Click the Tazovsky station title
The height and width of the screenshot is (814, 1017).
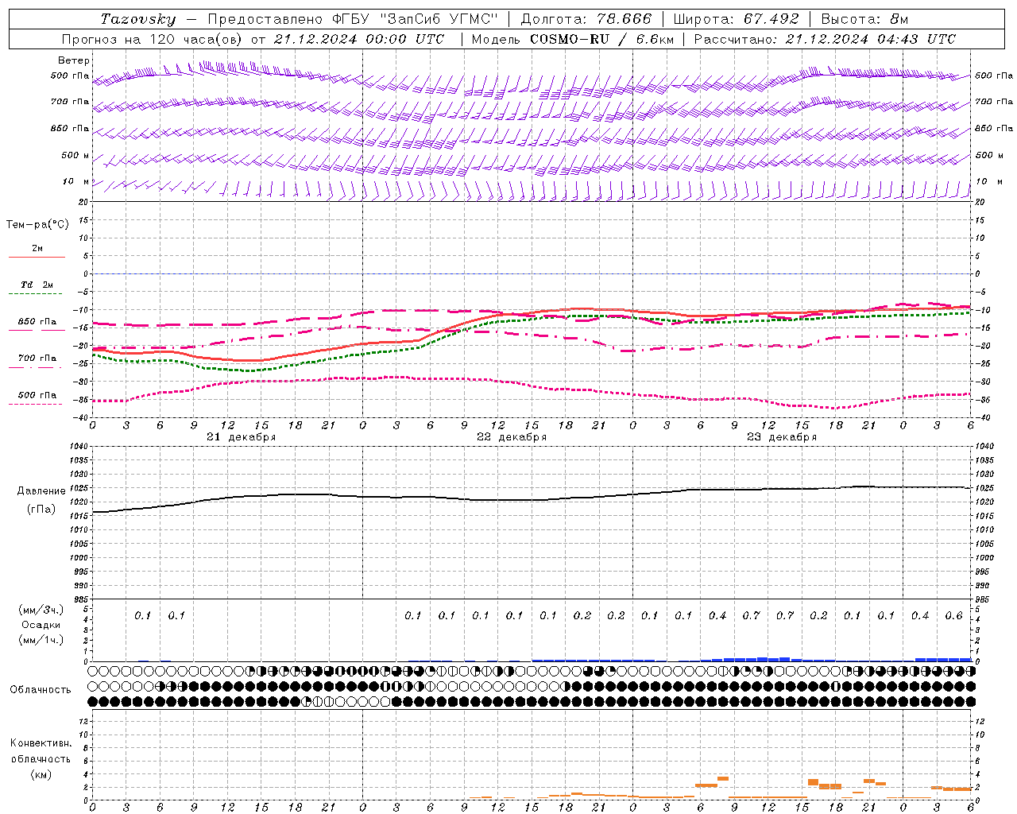point(138,19)
